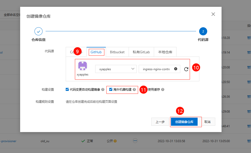Clear the ingress-nginx repository field
Screen dimensions: 251x153
tap(176, 69)
